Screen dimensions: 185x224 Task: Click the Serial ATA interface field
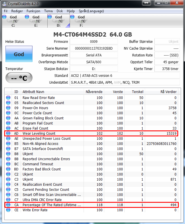94,55
